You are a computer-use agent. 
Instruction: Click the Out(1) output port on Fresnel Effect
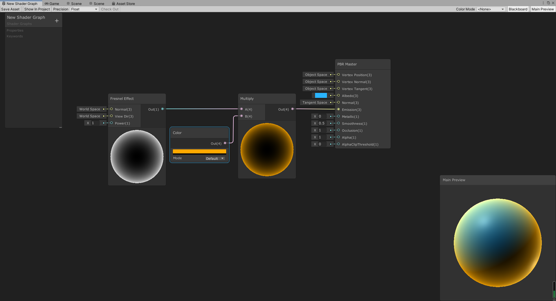pos(163,109)
